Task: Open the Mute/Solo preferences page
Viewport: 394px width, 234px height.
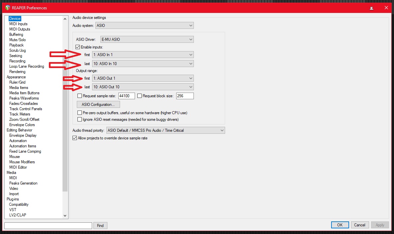Action: click(x=17, y=39)
